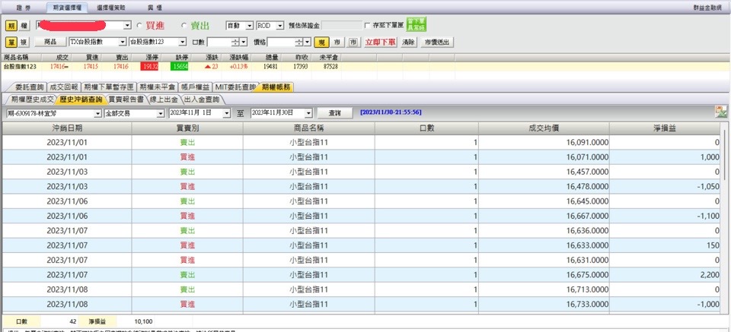Click the 口數 quantity stepper

tap(236, 42)
